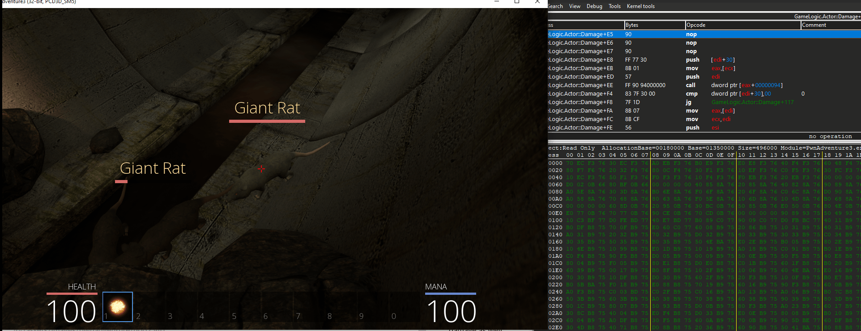Click the mana value 100
Image resolution: width=861 pixels, height=331 pixels.
[x=452, y=311]
